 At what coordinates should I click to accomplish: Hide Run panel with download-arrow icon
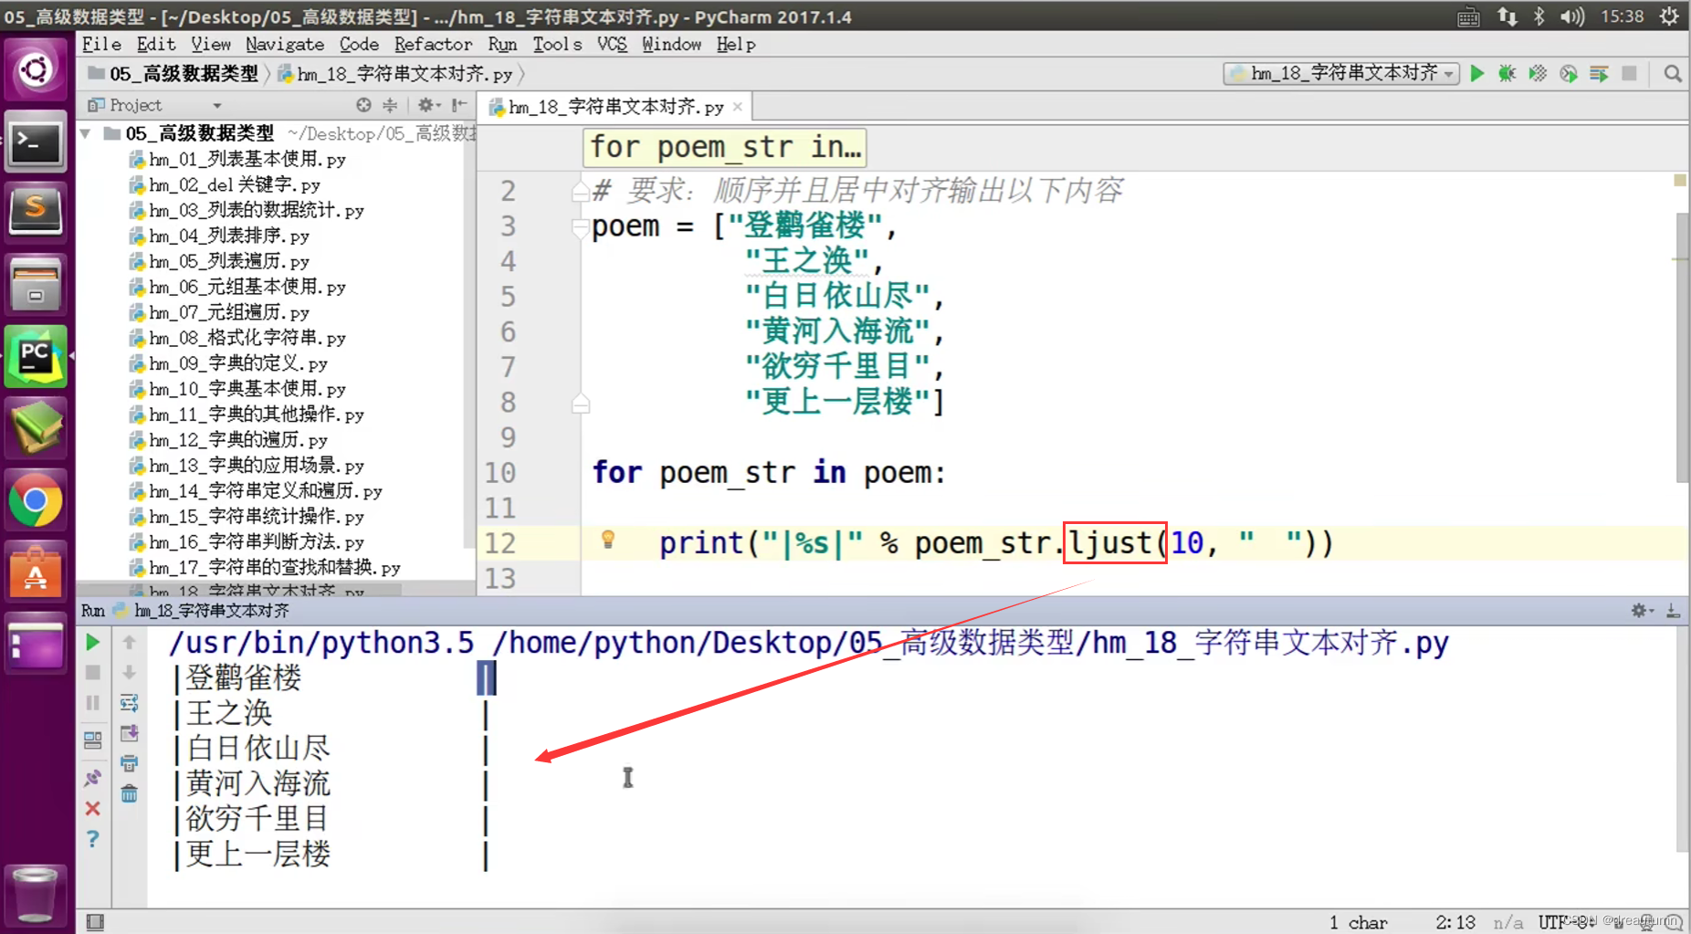[x=1673, y=610]
